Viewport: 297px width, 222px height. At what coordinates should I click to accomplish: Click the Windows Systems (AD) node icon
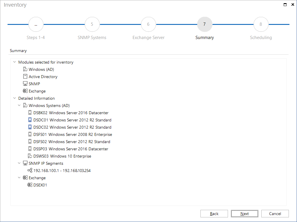[25, 105]
